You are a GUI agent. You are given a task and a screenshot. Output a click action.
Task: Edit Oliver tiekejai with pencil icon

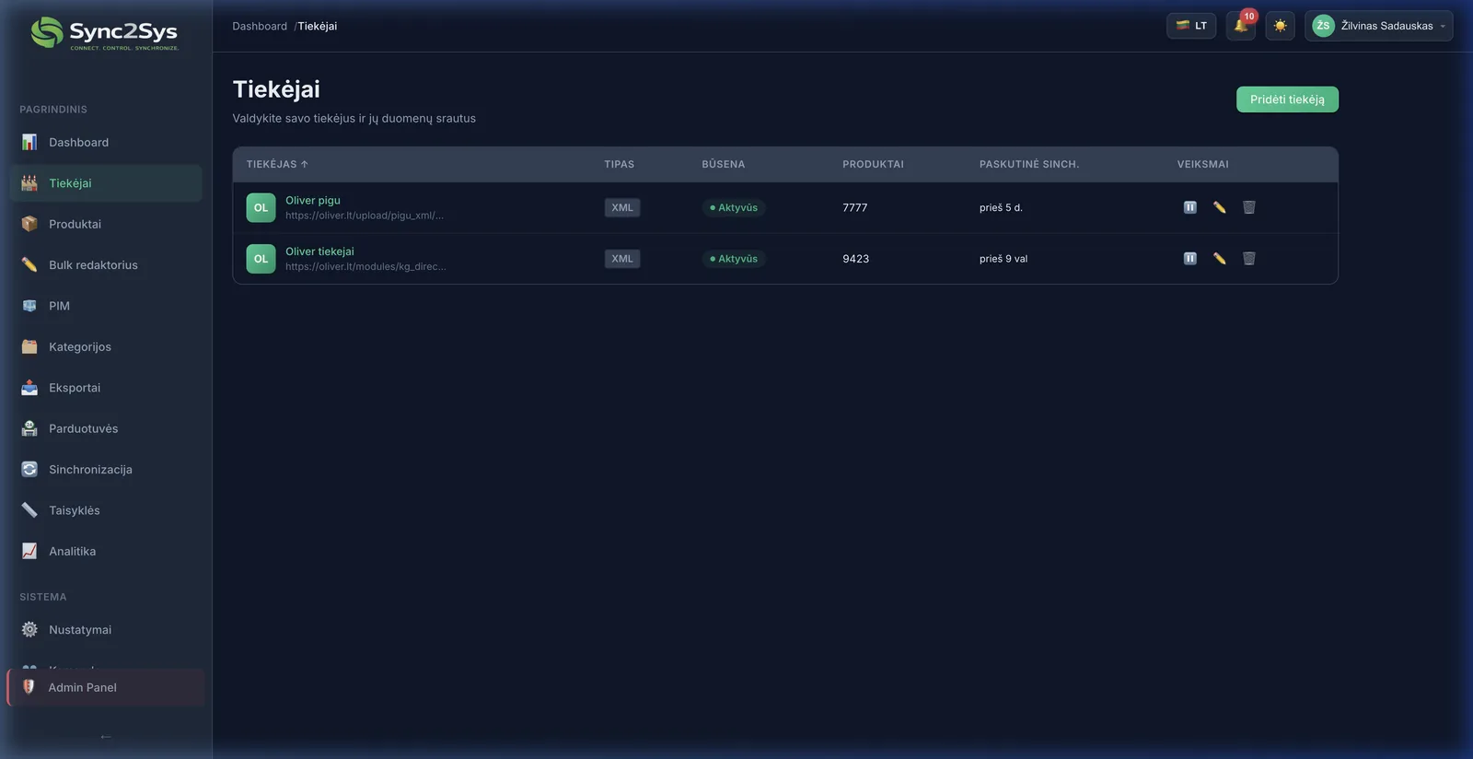(x=1219, y=259)
